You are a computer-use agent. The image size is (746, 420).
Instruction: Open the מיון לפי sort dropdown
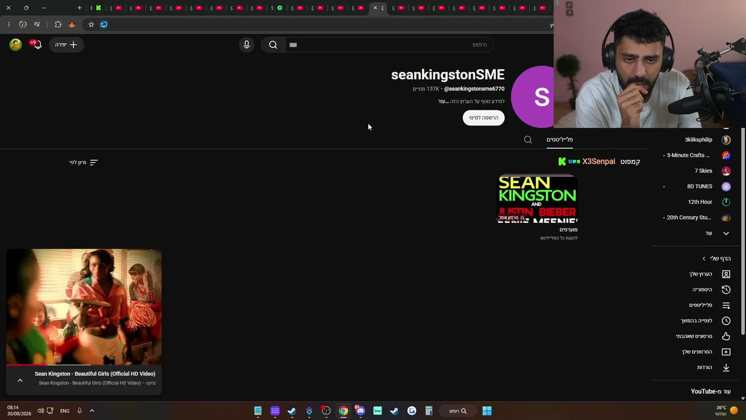[x=84, y=162]
